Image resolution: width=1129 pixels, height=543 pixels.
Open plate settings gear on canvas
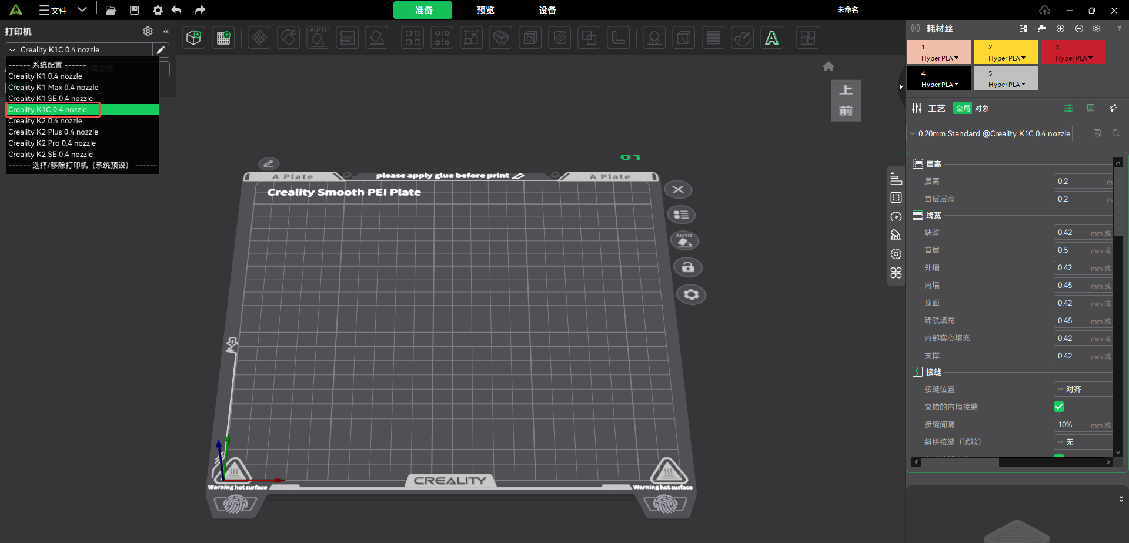(692, 294)
